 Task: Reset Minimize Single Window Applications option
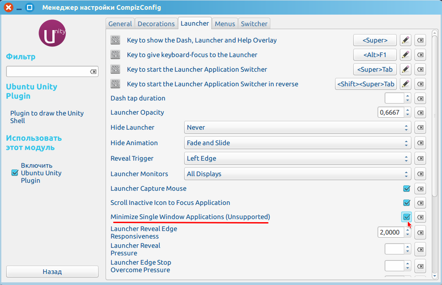tap(420, 217)
